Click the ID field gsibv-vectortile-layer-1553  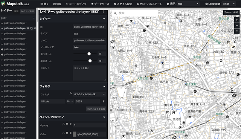tap(89, 27)
